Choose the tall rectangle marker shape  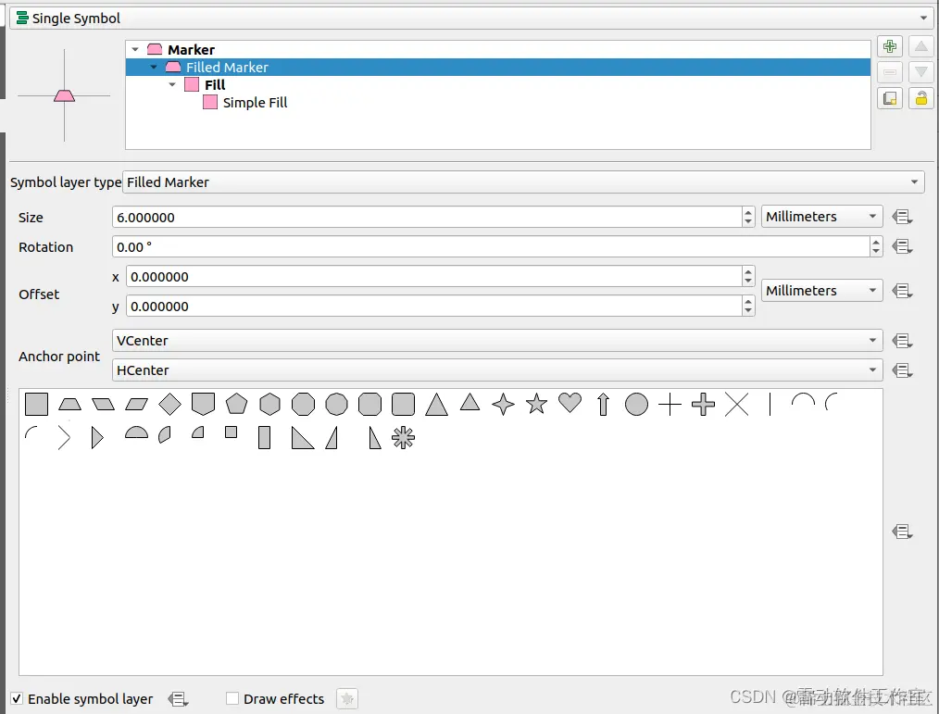[x=264, y=438]
